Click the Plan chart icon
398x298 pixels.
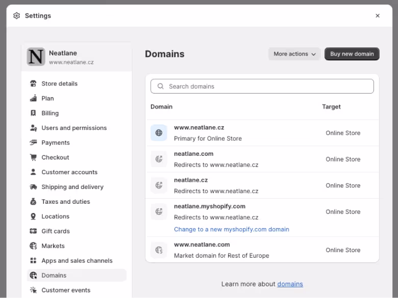pos(33,98)
